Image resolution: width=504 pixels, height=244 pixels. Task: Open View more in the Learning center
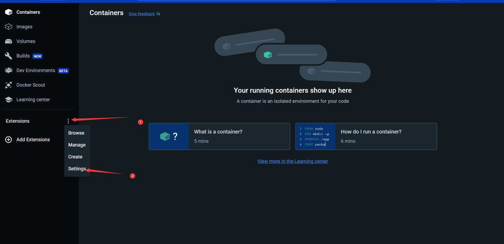pos(293,161)
